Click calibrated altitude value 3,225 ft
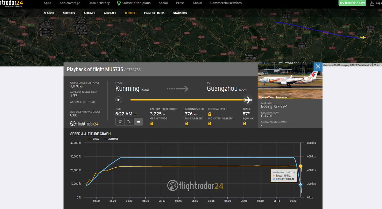The image size is (382, 209). [158, 114]
